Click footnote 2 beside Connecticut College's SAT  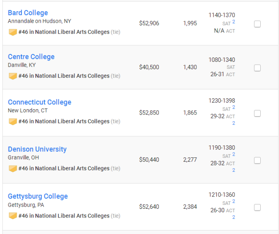[234, 107]
